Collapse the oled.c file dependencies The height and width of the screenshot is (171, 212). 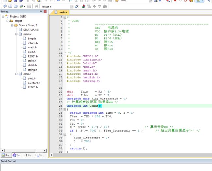coord(16,74)
